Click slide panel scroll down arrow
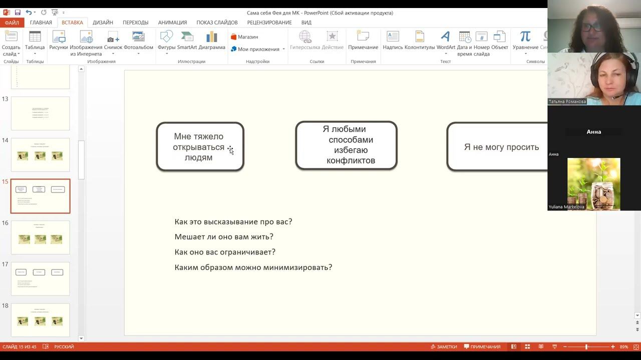The width and height of the screenshot is (641, 360). pos(81,338)
